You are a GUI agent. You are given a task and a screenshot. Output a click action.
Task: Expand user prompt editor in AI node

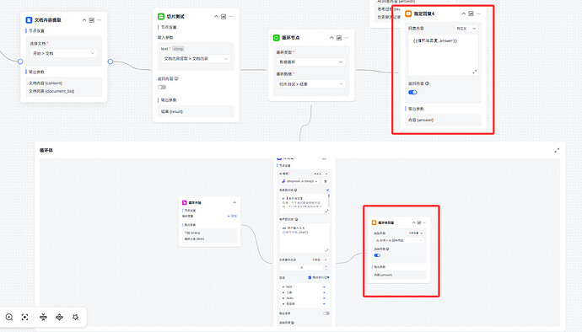click(326, 250)
